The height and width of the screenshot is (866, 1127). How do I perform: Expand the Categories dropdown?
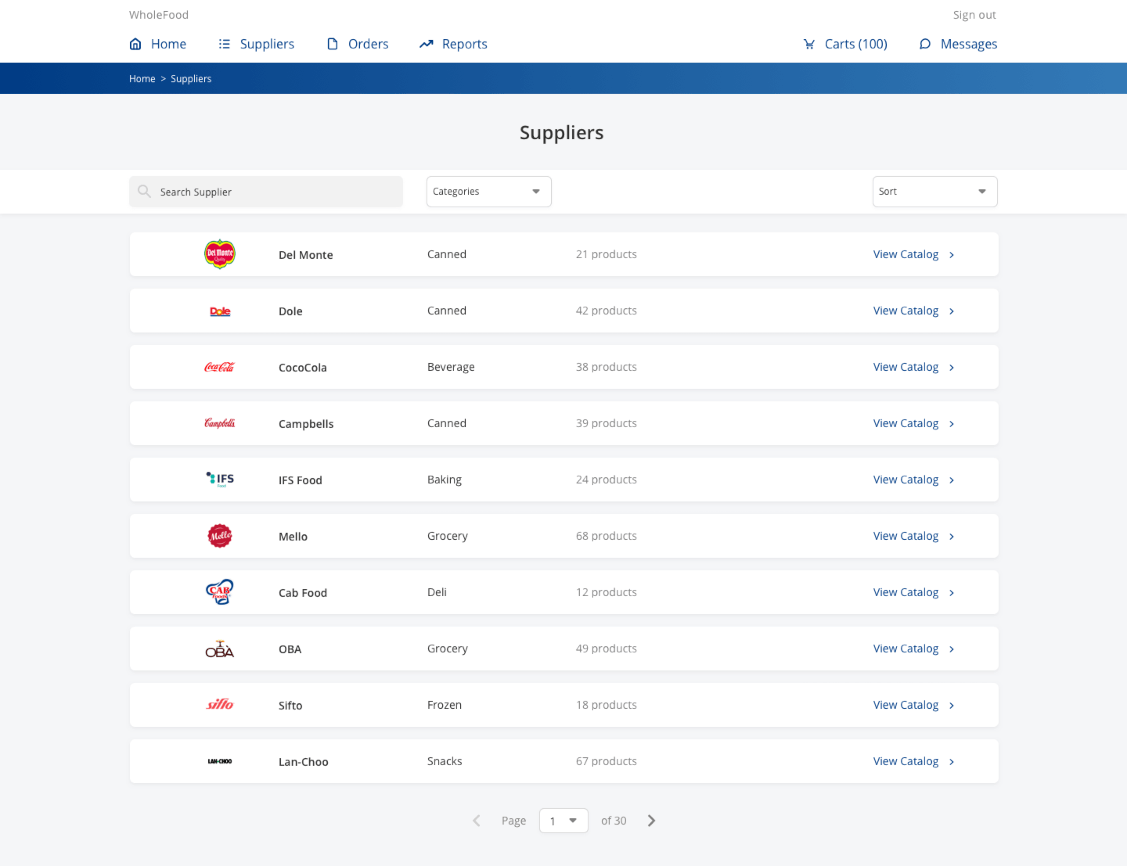(489, 192)
